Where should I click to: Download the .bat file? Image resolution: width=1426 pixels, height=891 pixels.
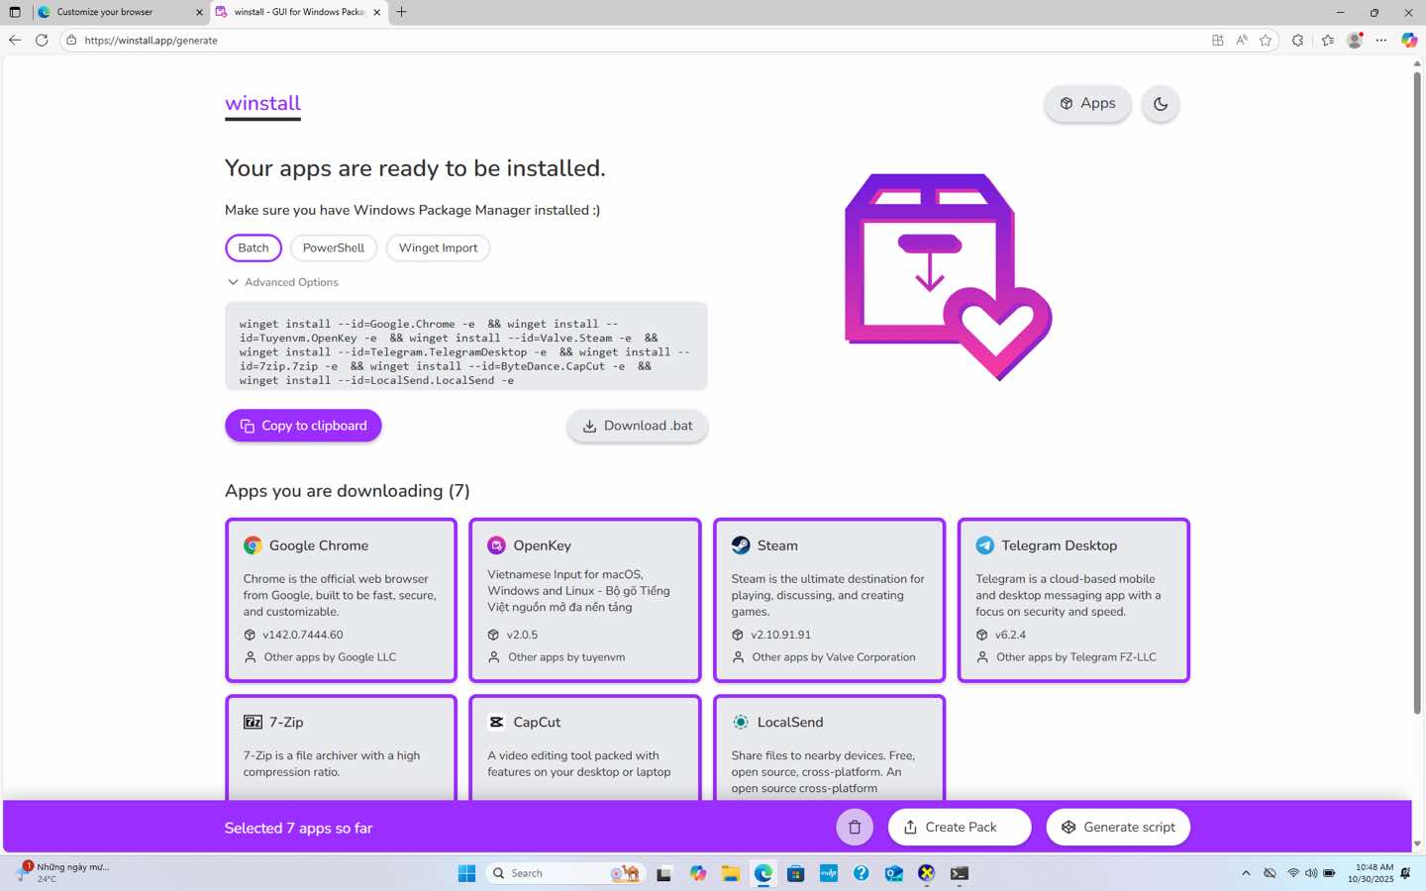tap(637, 426)
